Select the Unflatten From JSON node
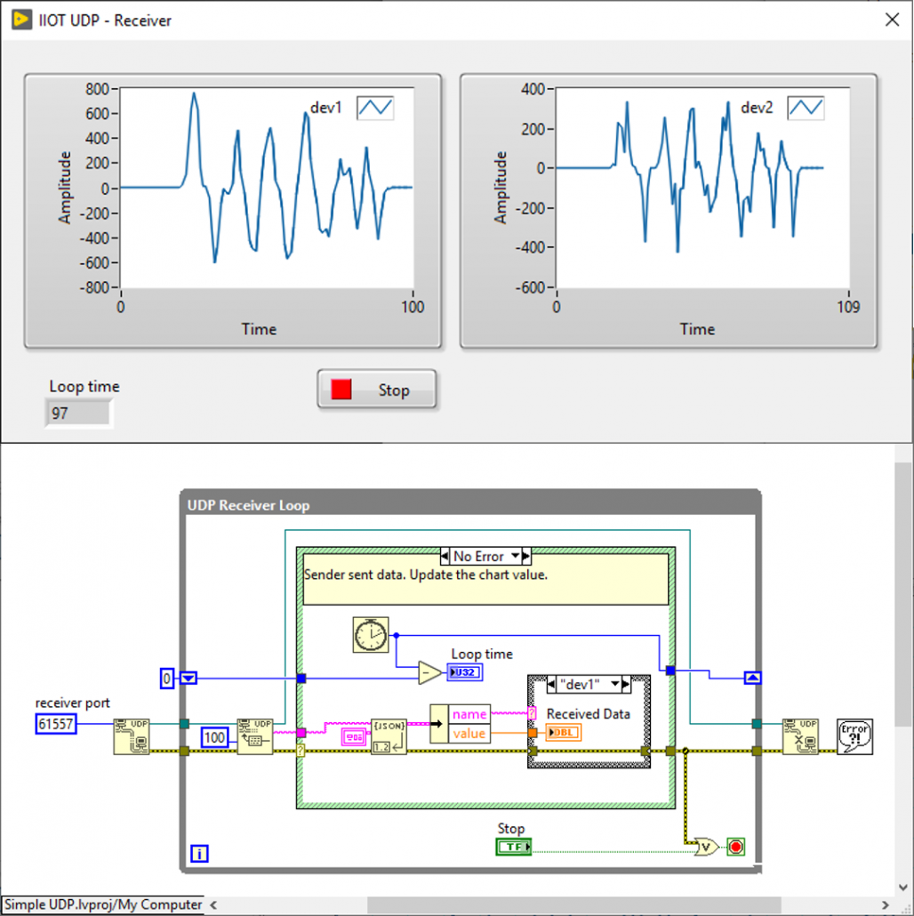Viewport: 914px width, 916px height. pos(389,736)
